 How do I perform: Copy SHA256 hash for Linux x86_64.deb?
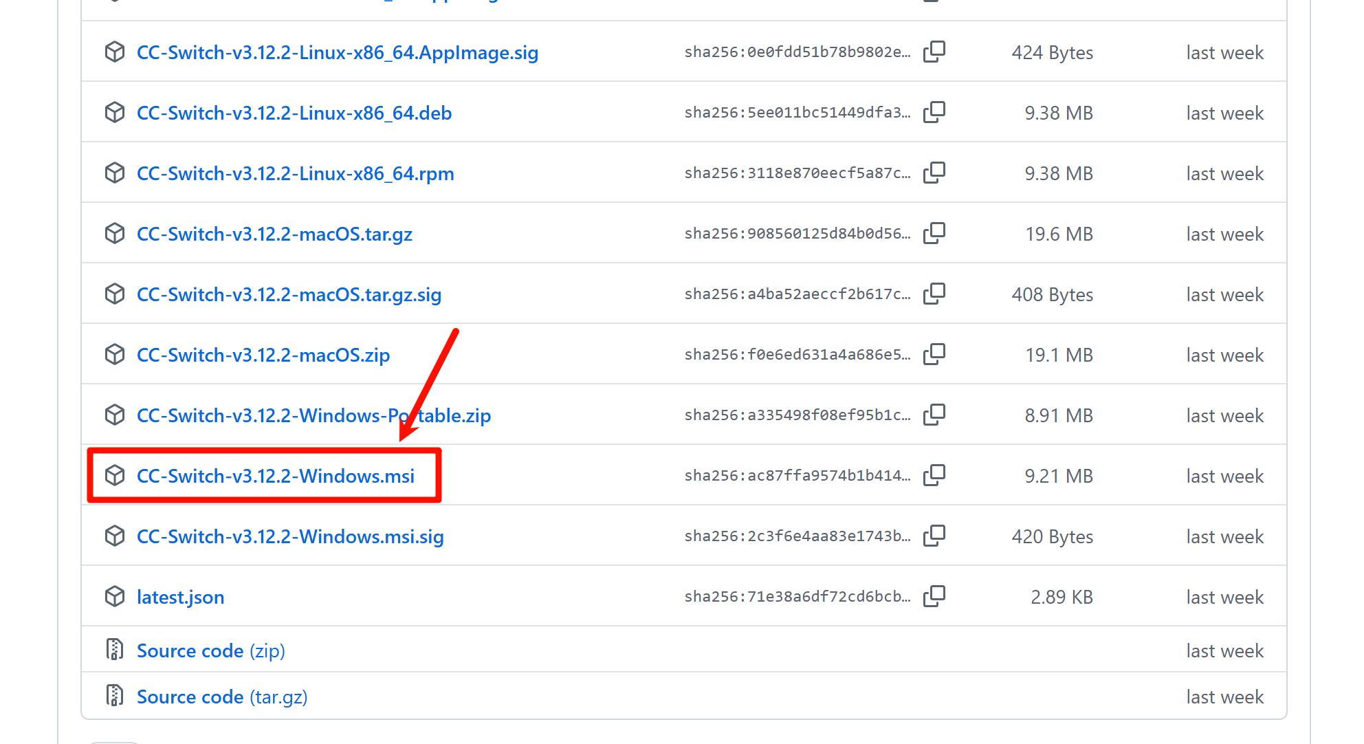click(934, 113)
